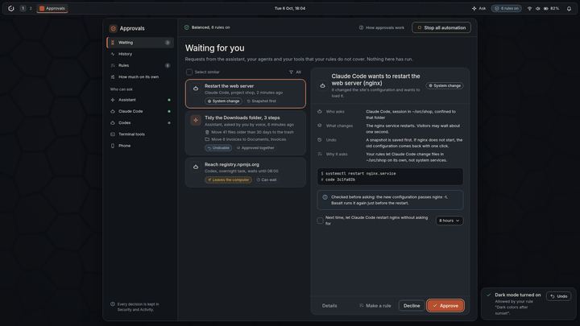Switch to workspace 2 in top bar
This screenshot has width=580, height=326.
31,8
